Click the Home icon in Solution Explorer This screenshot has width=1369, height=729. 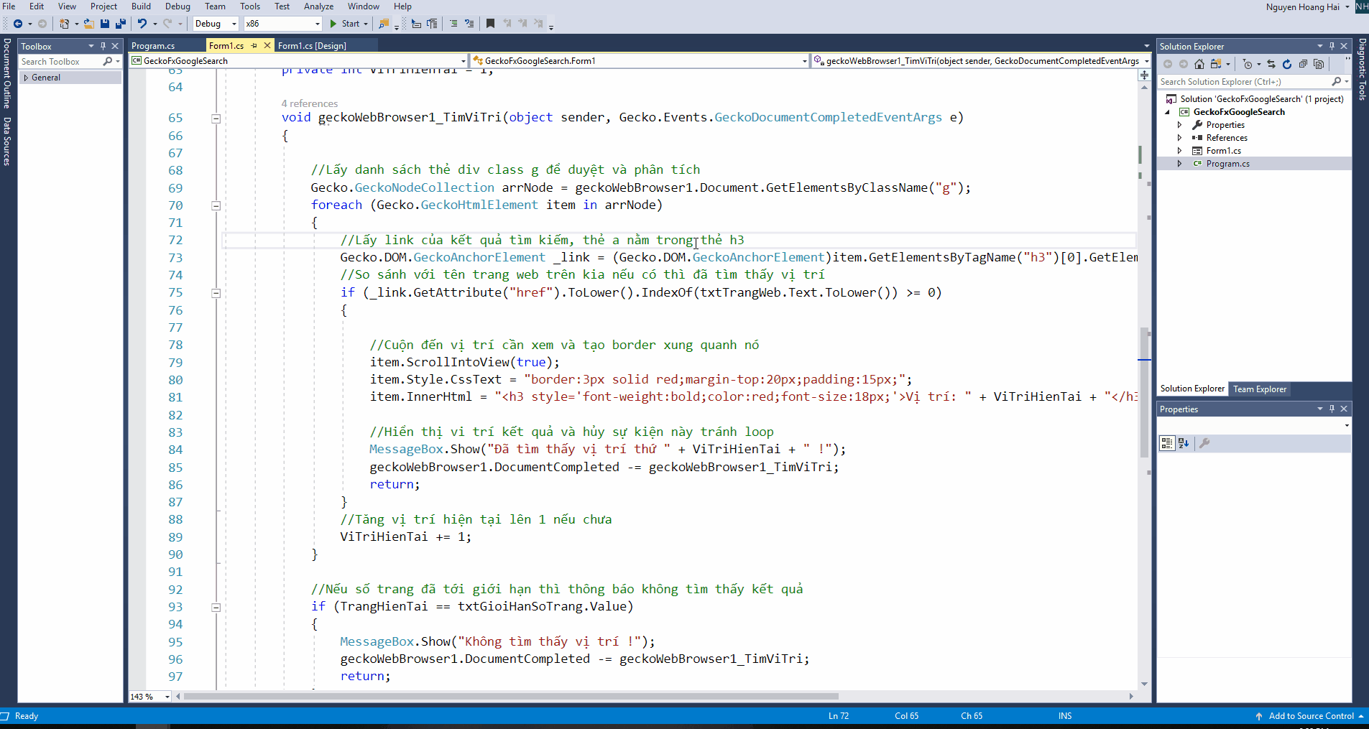(x=1199, y=64)
